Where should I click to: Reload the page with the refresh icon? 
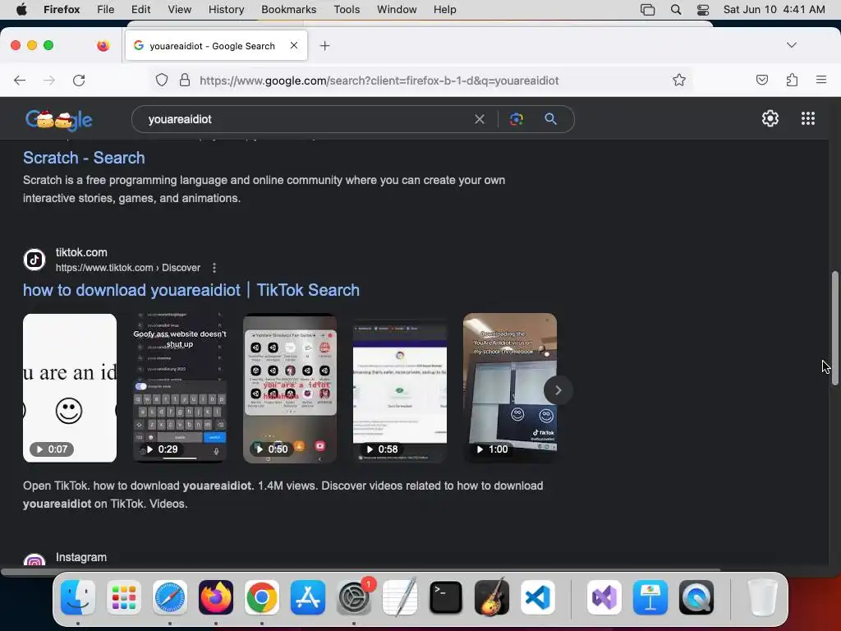79,81
